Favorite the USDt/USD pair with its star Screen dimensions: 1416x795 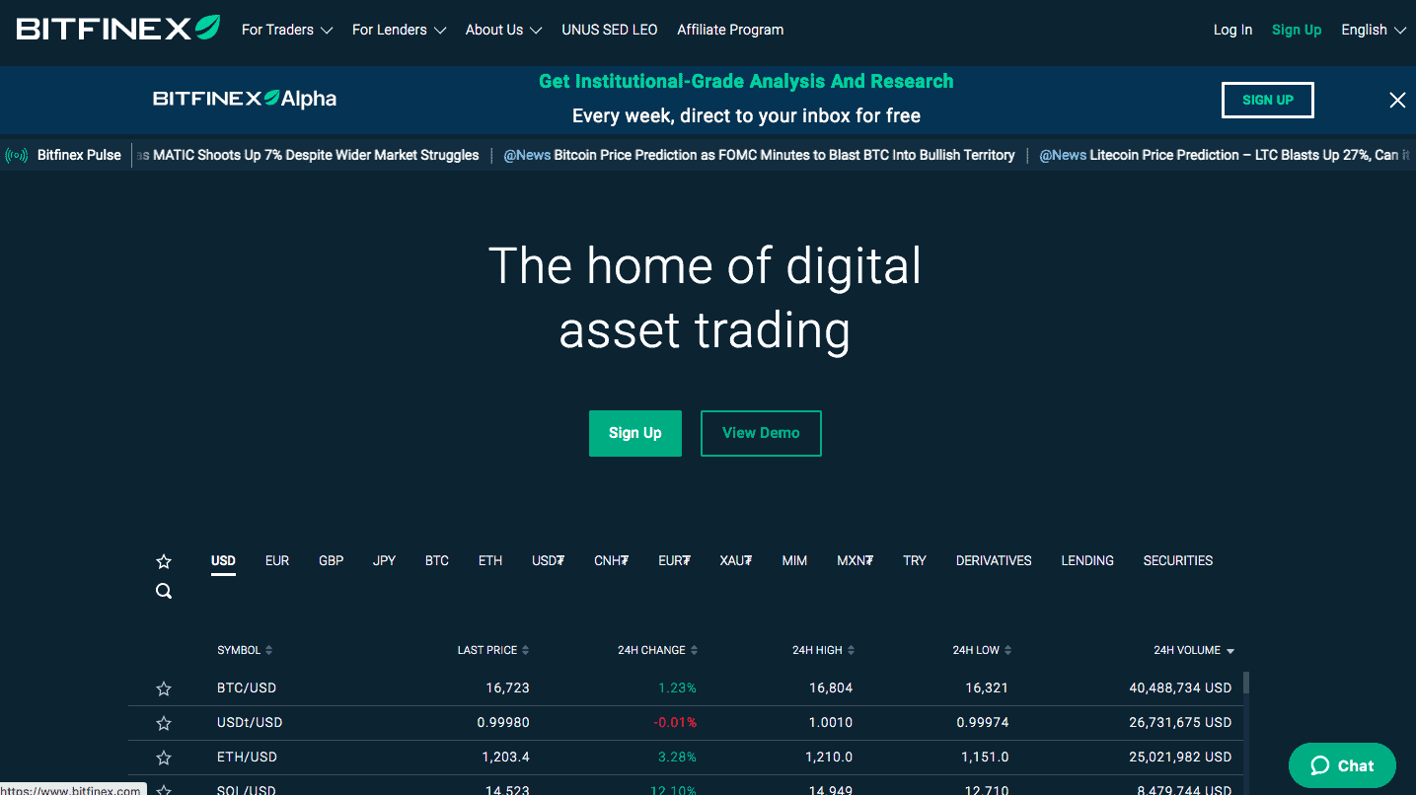pyautogui.click(x=164, y=723)
